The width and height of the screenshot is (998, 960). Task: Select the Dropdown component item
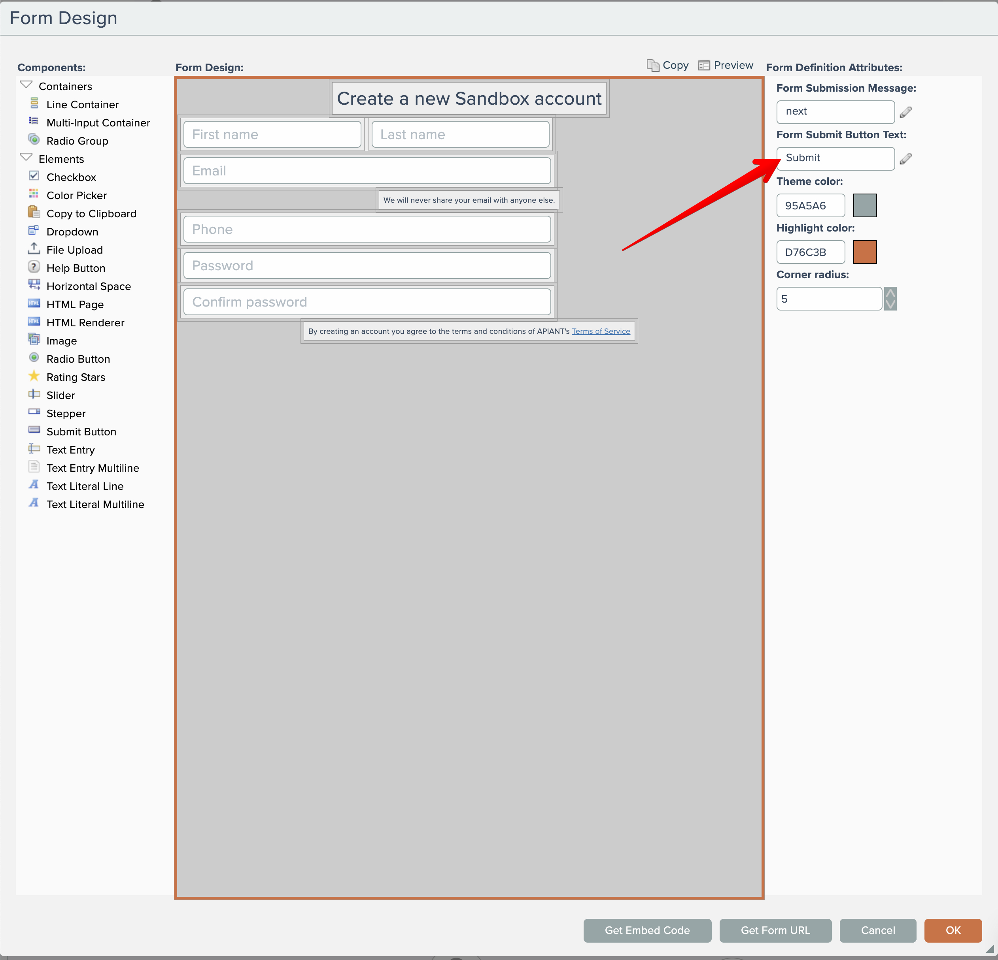(x=72, y=232)
